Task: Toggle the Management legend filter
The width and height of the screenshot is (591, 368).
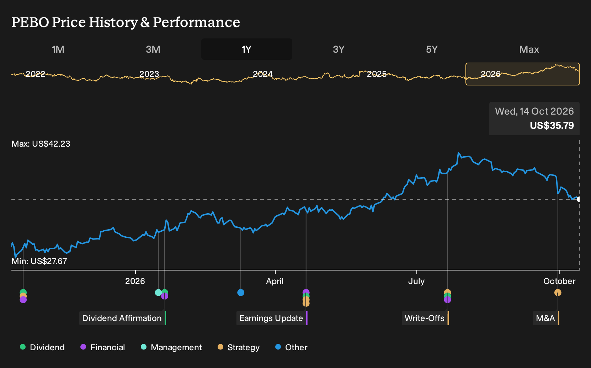Action: (171, 347)
